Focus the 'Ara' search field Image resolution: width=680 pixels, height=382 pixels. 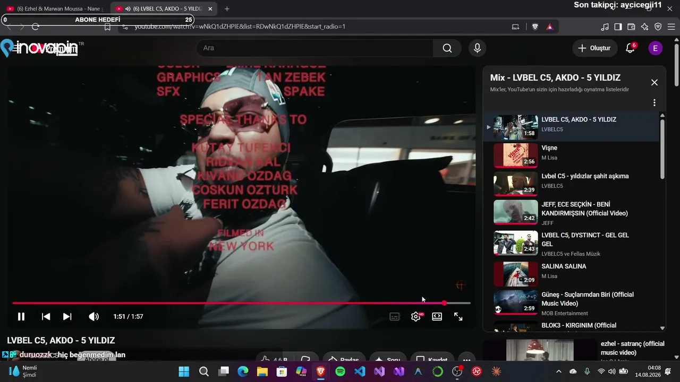click(315, 48)
